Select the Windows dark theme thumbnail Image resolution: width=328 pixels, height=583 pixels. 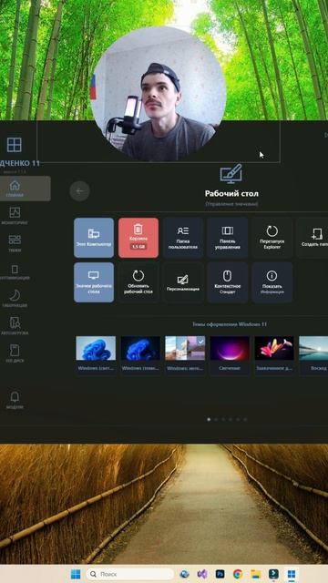pos(140,348)
